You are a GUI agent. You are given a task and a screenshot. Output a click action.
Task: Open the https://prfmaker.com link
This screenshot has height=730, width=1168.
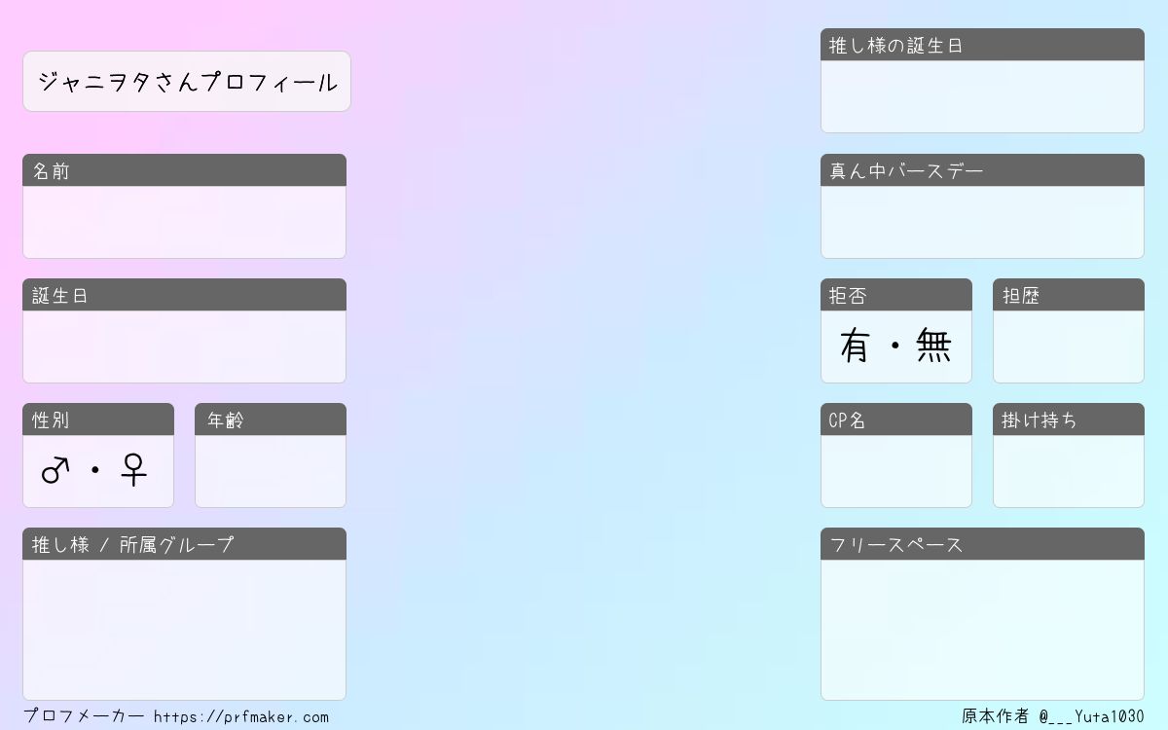point(241,717)
